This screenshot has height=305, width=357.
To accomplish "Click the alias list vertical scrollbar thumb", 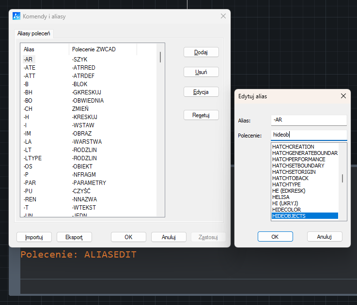I will tap(160, 57).
